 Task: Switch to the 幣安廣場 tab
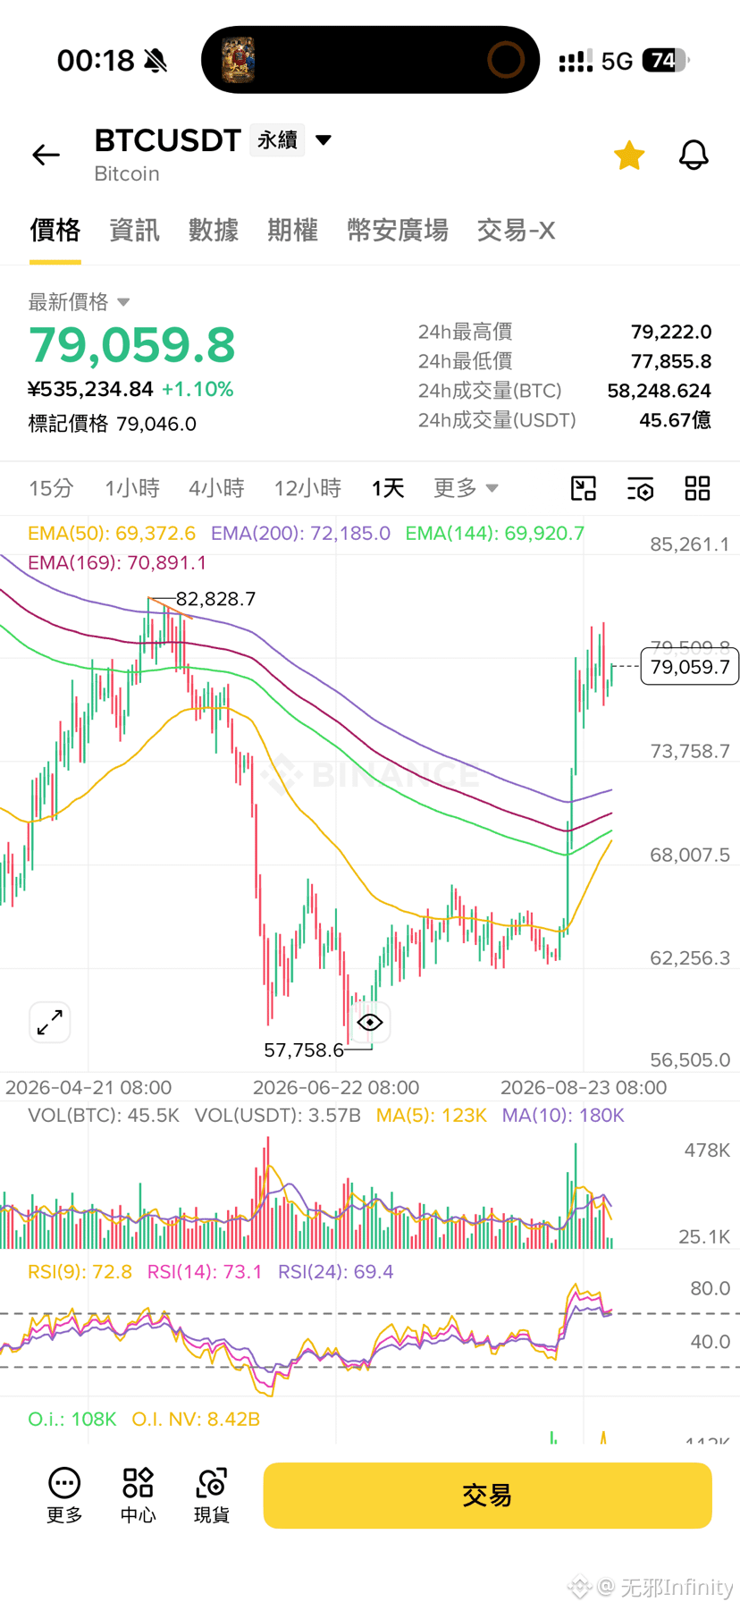click(398, 231)
